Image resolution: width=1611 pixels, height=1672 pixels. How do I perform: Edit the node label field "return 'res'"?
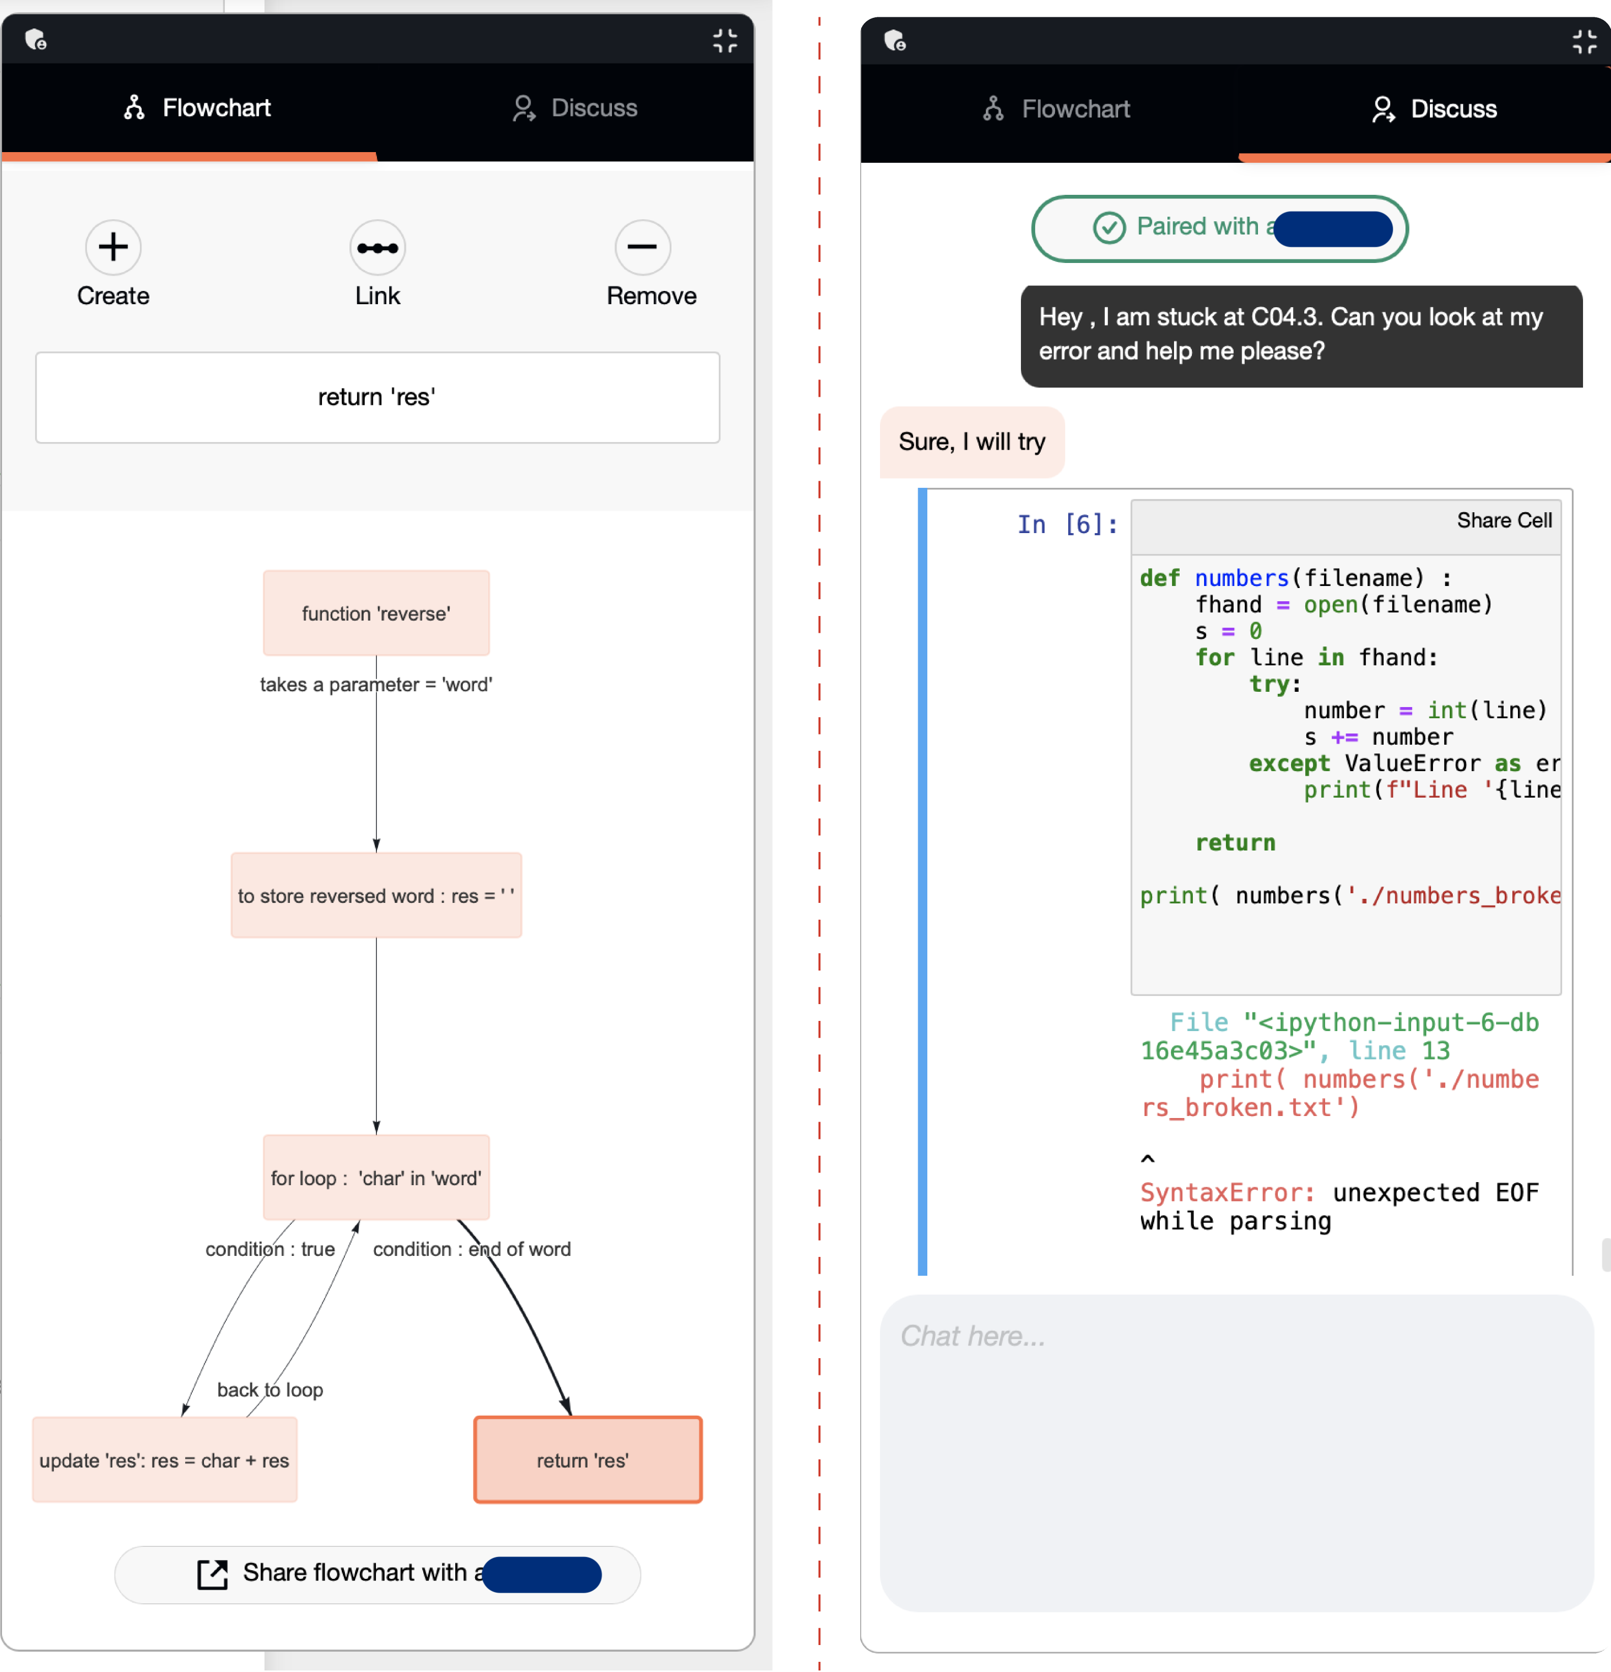click(377, 398)
